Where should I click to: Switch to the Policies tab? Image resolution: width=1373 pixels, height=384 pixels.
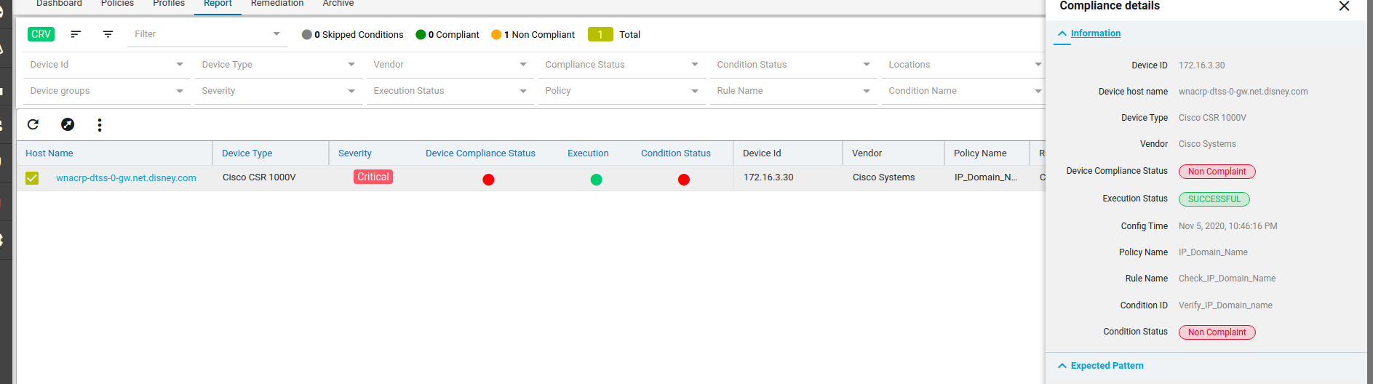click(117, 4)
